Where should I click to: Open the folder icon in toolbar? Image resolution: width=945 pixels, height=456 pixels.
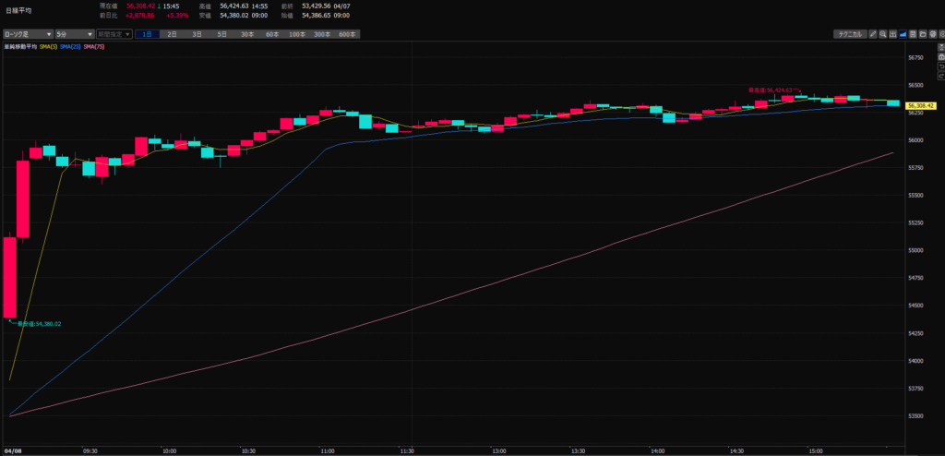pyautogui.click(x=923, y=34)
